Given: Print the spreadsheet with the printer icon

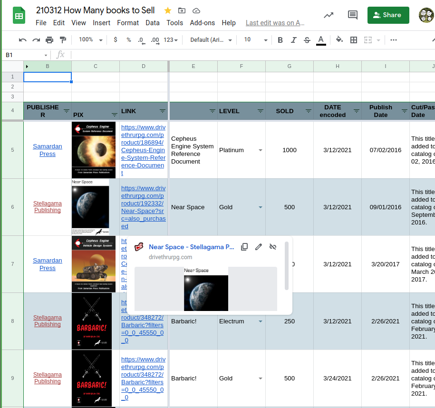Looking at the screenshot, I should 49,40.
